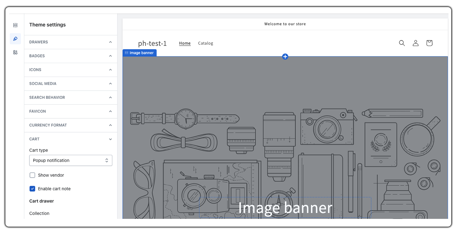This screenshot has height=230, width=459.
Task: Expand the Drawers settings section
Action: tap(71, 42)
